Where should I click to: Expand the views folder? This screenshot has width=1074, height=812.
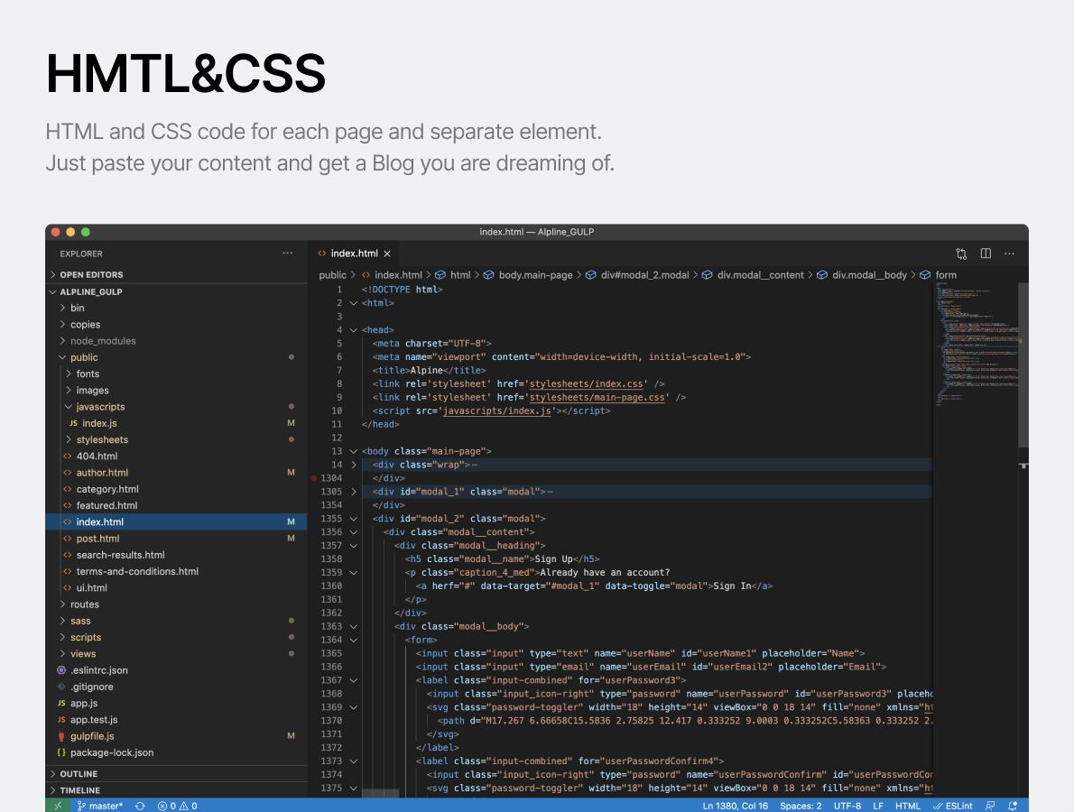pos(176,654)
